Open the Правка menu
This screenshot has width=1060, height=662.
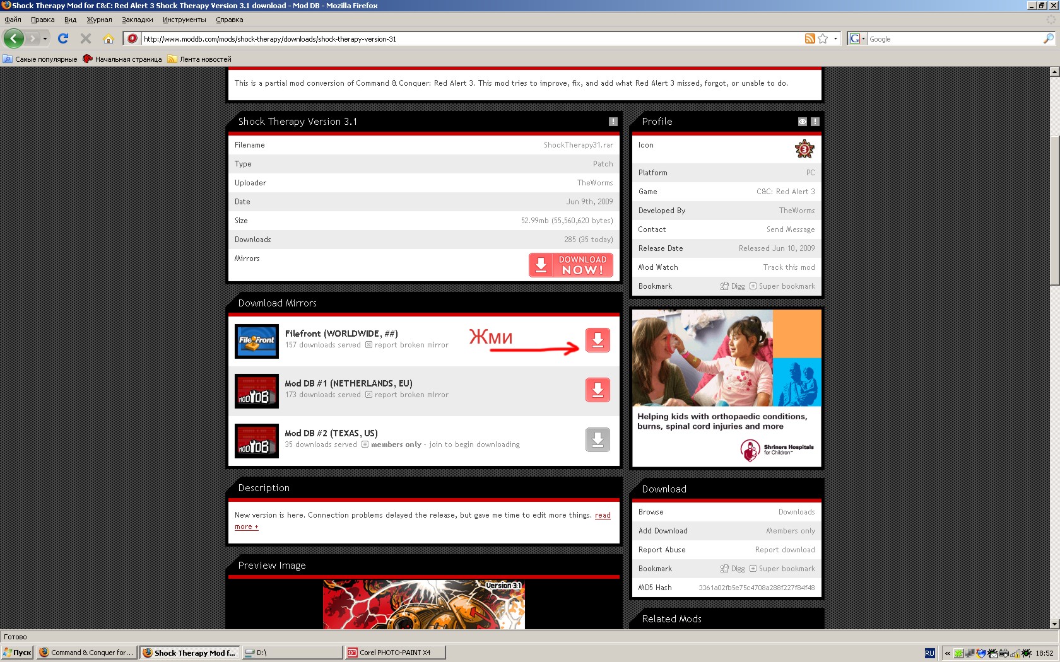(43, 20)
